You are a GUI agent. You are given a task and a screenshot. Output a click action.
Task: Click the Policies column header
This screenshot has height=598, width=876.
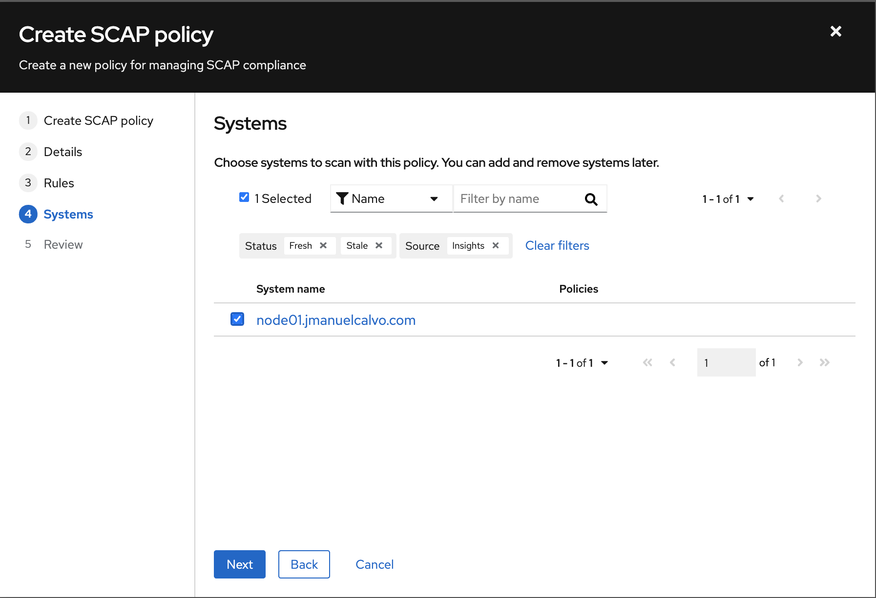tap(579, 289)
